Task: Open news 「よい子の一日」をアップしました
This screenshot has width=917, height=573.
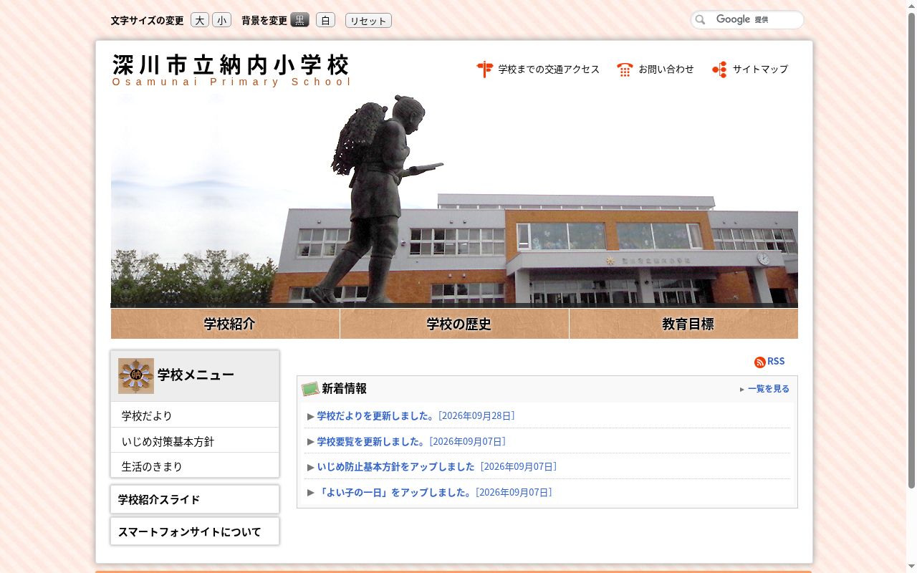Action: (394, 493)
